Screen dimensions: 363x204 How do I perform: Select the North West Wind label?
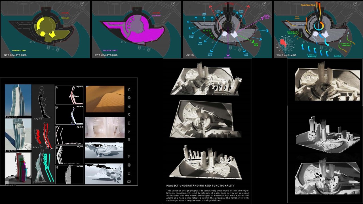point(308,5)
